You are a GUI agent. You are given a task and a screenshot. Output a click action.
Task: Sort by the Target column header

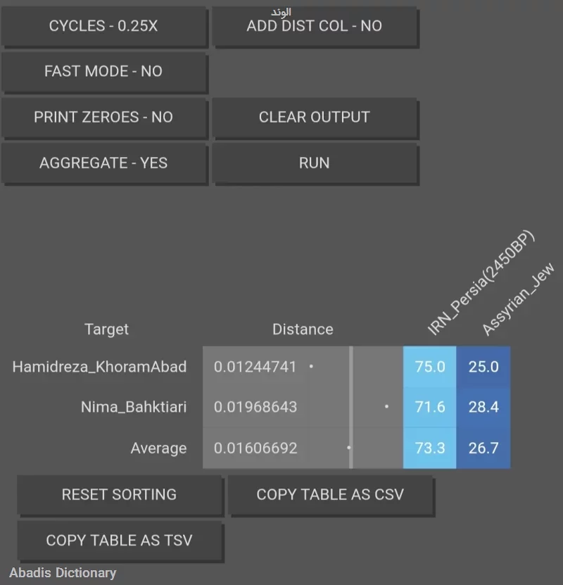(x=106, y=329)
